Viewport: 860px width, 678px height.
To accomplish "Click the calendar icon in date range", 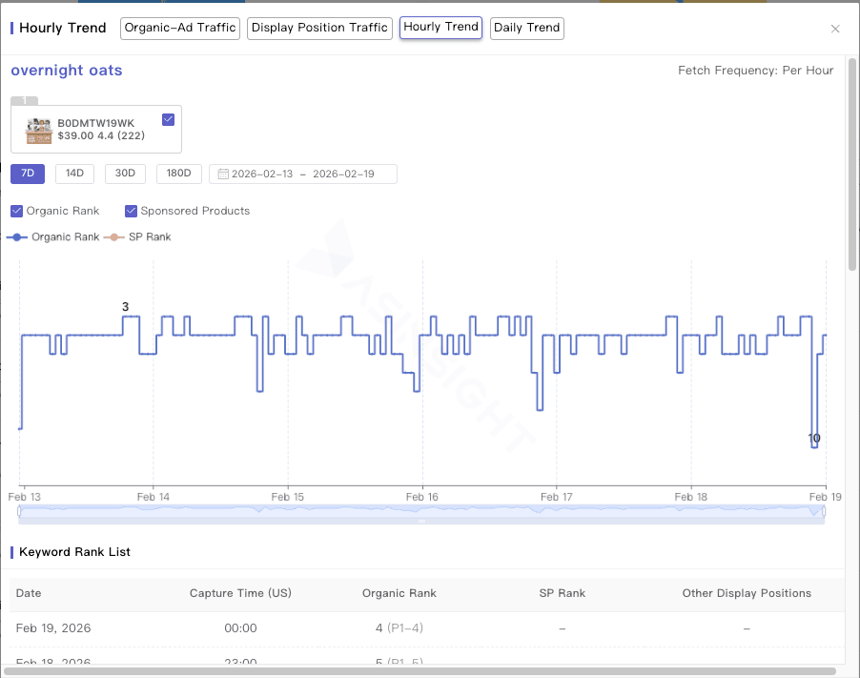I will coord(223,174).
